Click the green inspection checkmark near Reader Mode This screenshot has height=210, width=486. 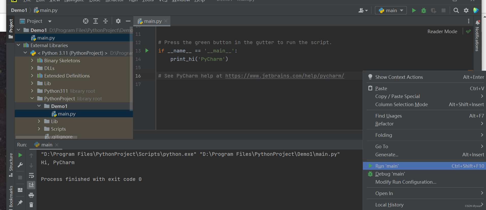tap(468, 31)
